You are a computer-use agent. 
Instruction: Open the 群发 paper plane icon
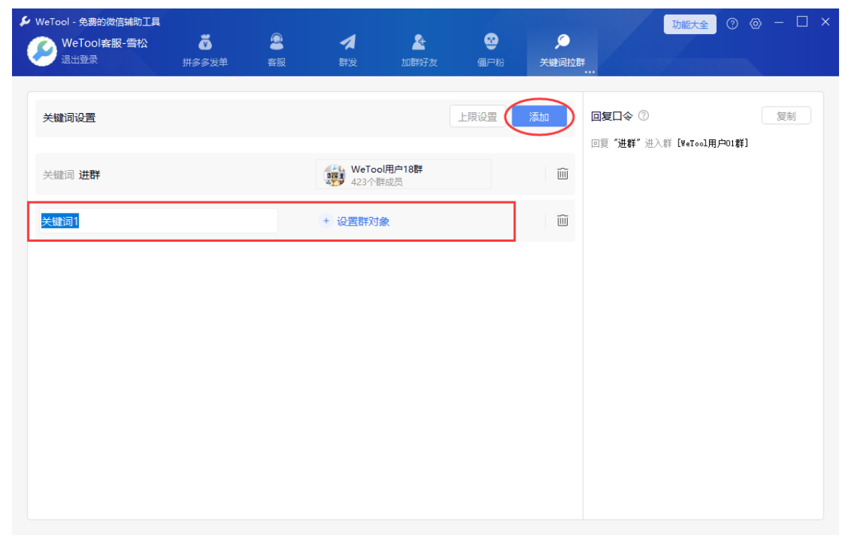[x=348, y=42]
